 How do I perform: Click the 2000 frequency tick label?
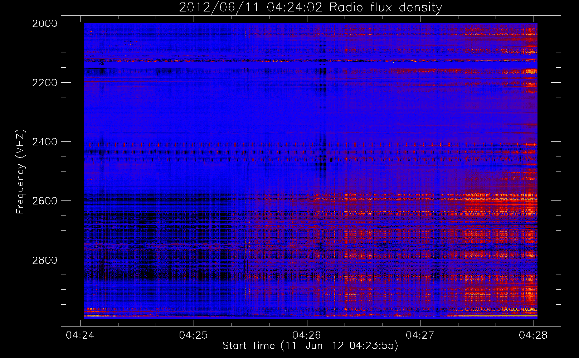click(45, 23)
